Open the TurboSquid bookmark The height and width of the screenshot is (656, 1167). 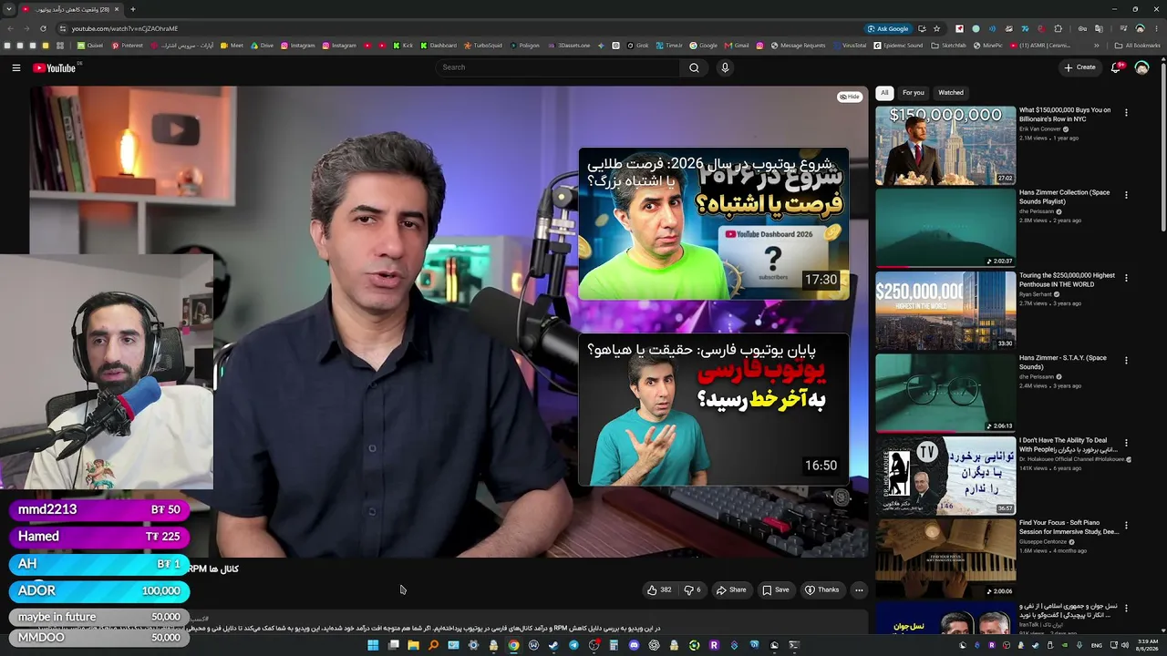[x=483, y=46]
